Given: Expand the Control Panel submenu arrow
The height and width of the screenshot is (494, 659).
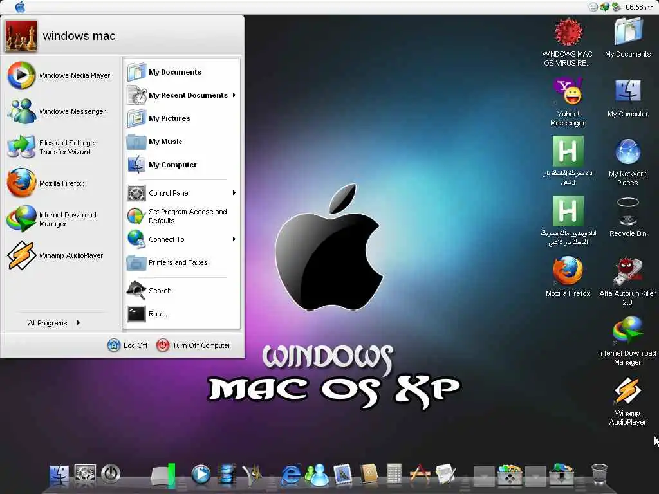Looking at the screenshot, I should 234,193.
